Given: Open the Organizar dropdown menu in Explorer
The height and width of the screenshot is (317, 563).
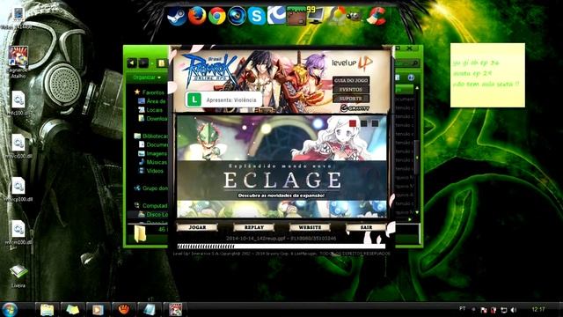Looking at the screenshot, I should 147,77.
